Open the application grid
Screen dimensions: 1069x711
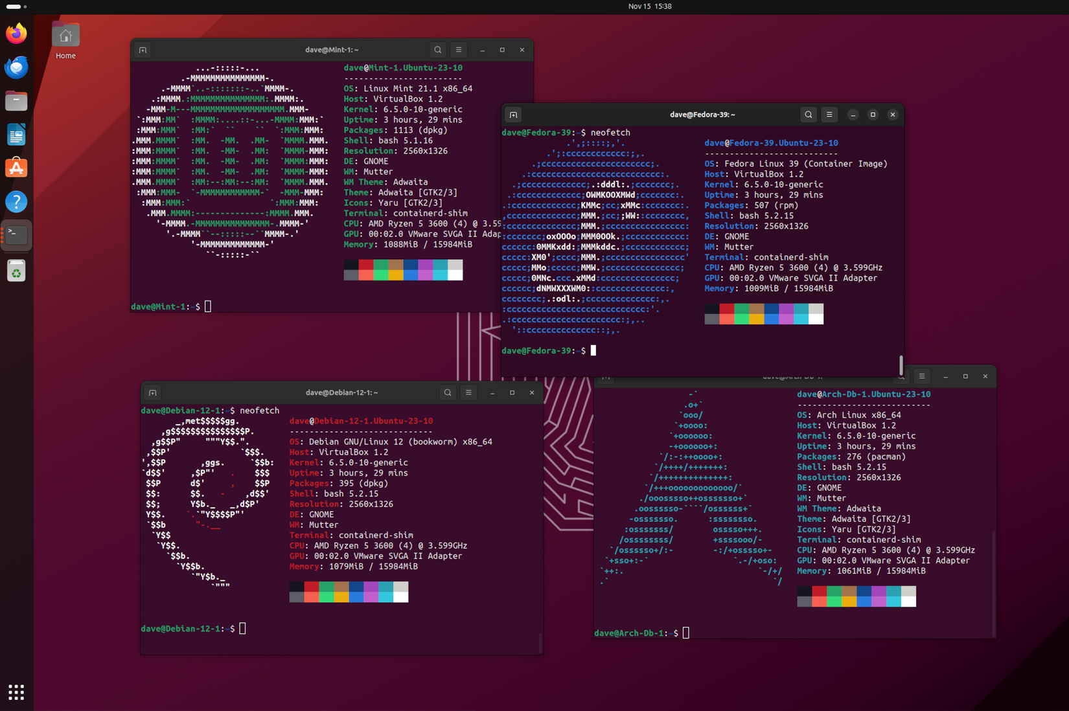coord(16,692)
